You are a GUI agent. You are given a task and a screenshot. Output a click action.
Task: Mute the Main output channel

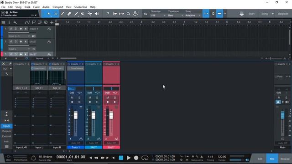click(279, 97)
